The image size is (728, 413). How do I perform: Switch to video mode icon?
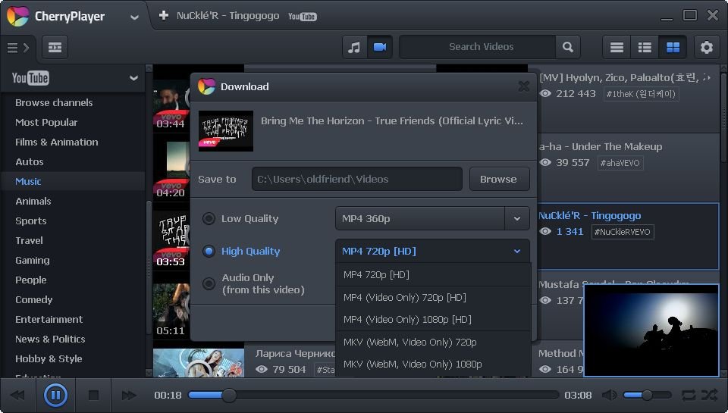point(379,47)
